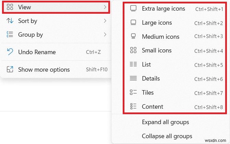Click the Medium icons view icon
Image resolution: width=230 pixels, height=144 pixels.
[x=133, y=37]
